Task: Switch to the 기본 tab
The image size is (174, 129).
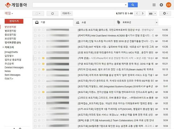Action: pos(53,22)
